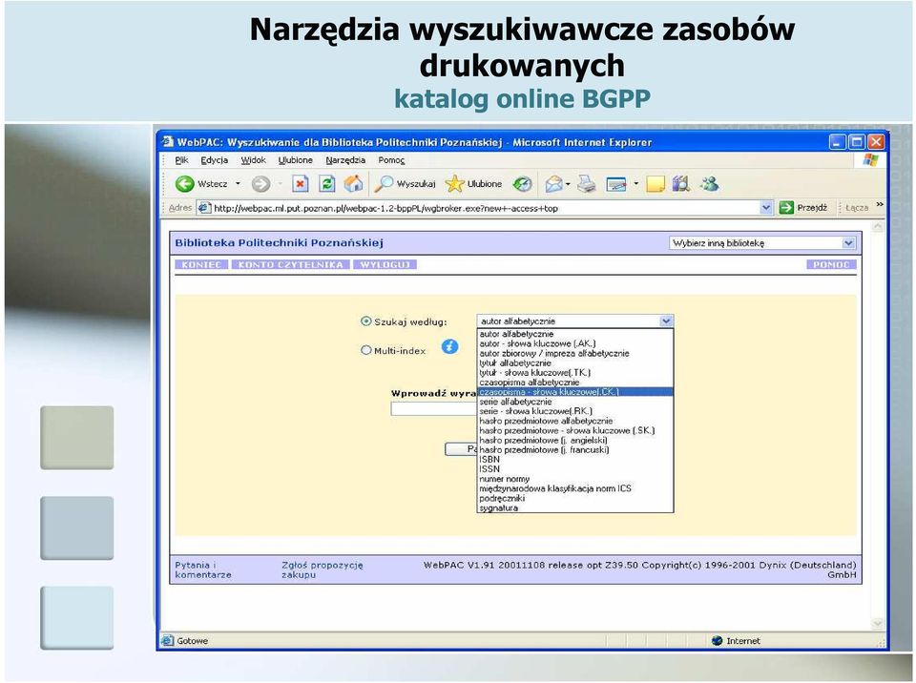Viewport: 916px width, 683px height.
Task: Expand the toolbar overflow chevron near Łącza
Action: (880, 204)
